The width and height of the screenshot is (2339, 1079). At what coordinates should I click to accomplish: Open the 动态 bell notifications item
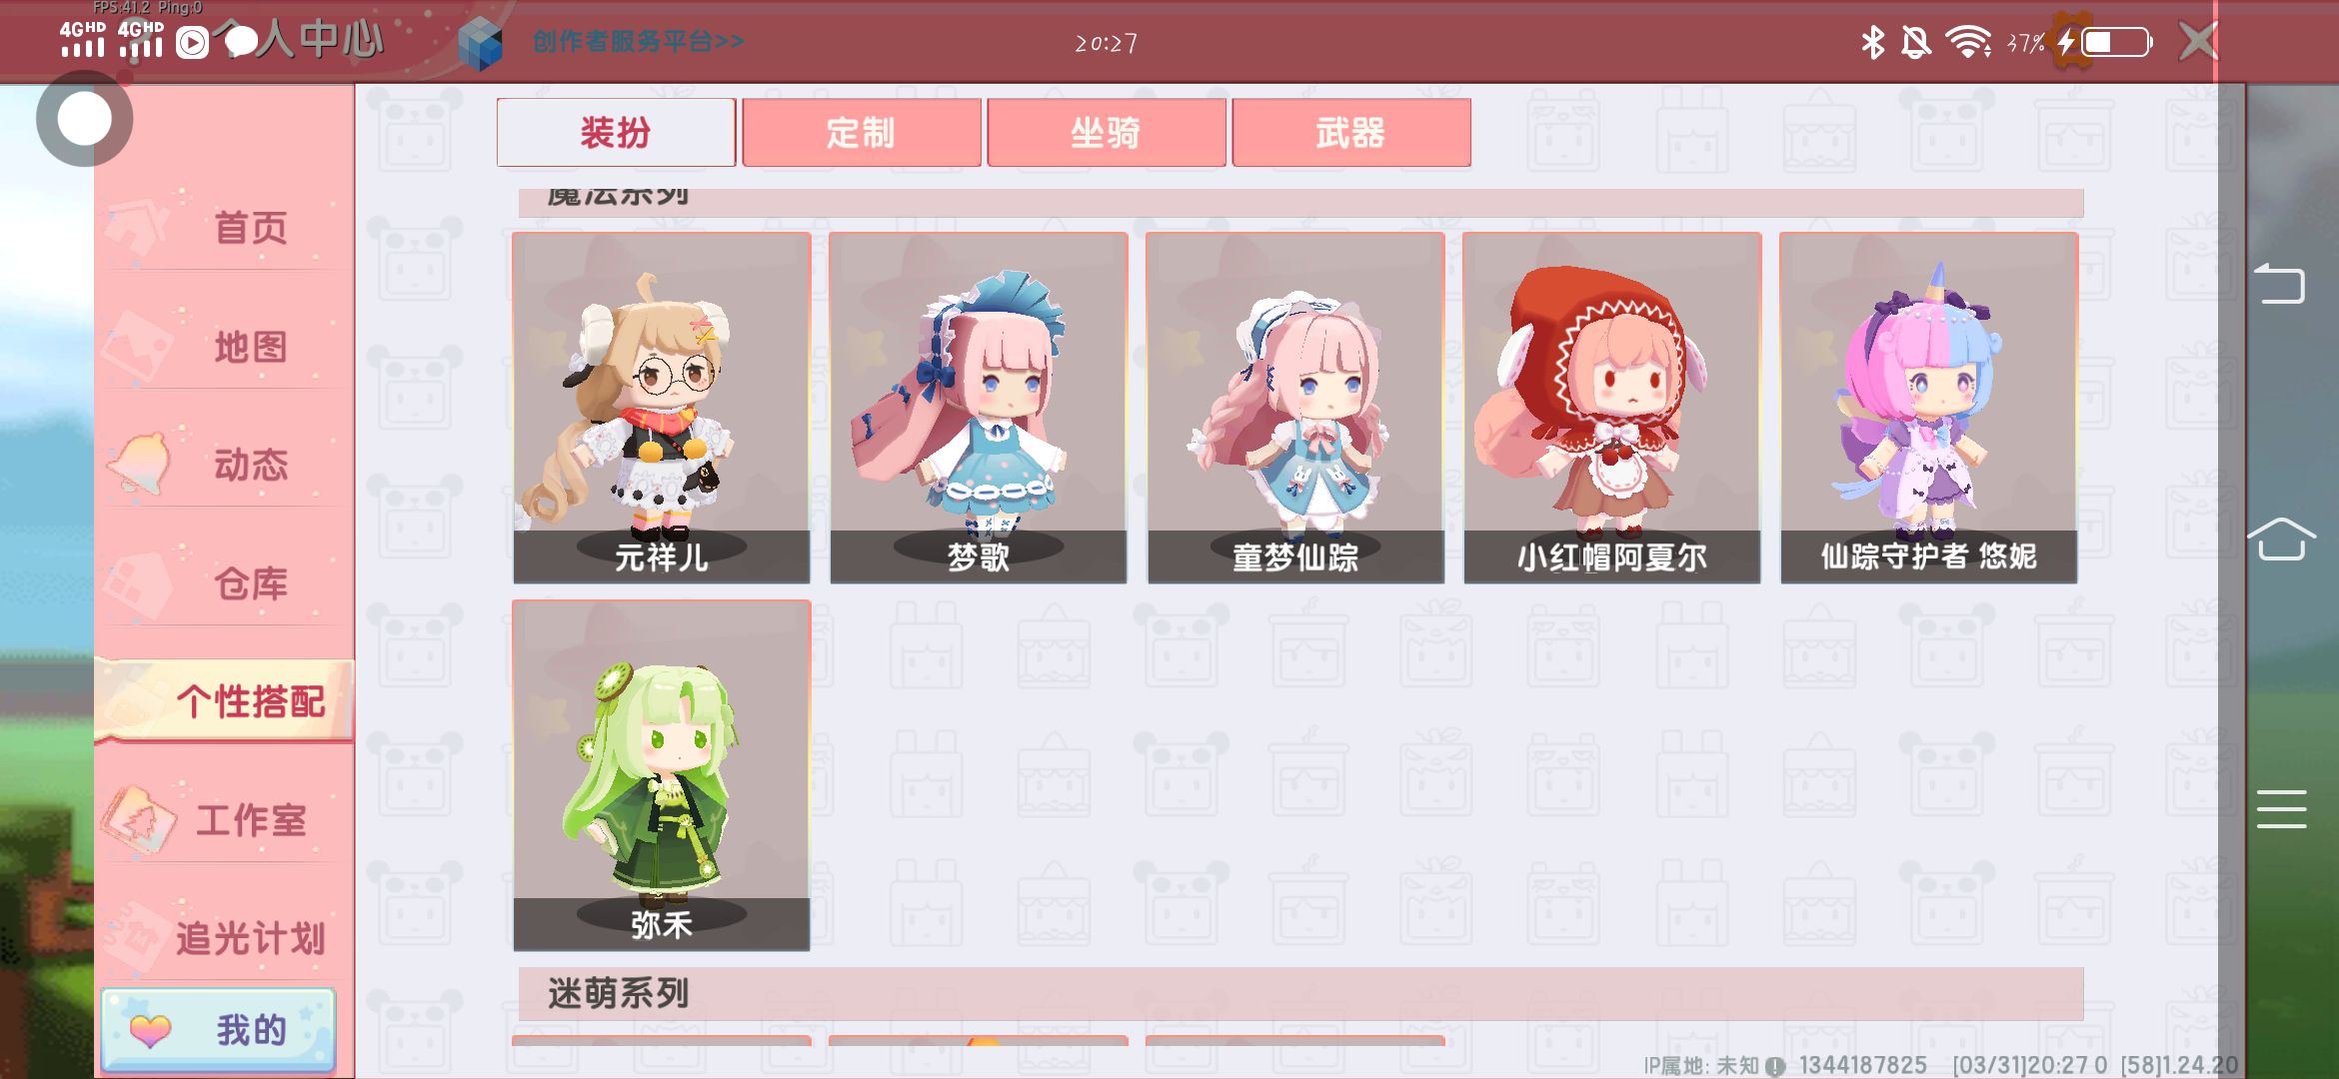click(225, 465)
